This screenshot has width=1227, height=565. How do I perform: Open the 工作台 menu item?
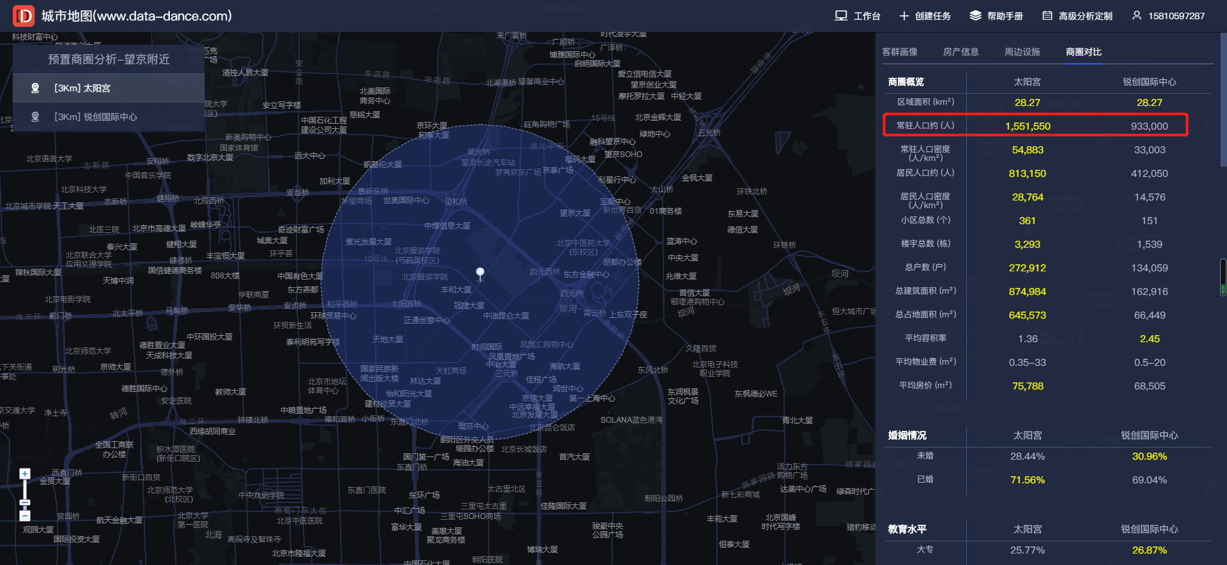(867, 16)
